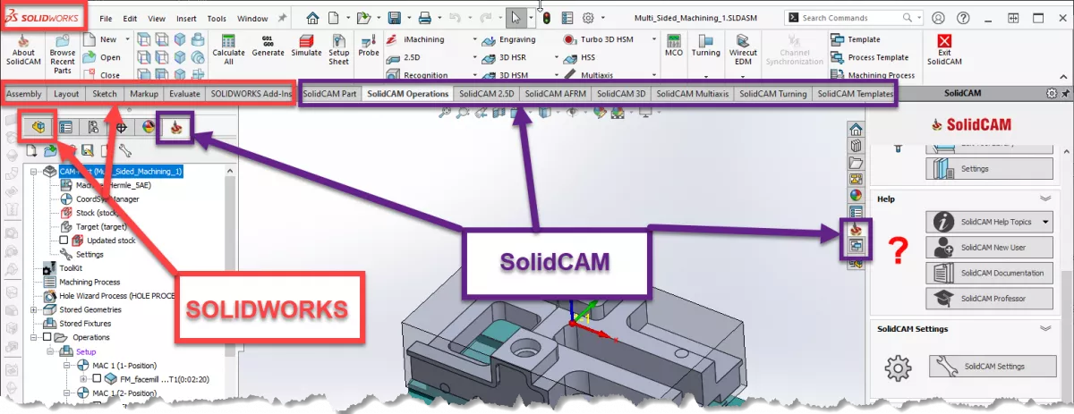Screen dimensions: 1074x414
Task: Open the SolidCAM Documentation button
Action: [x=989, y=273]
